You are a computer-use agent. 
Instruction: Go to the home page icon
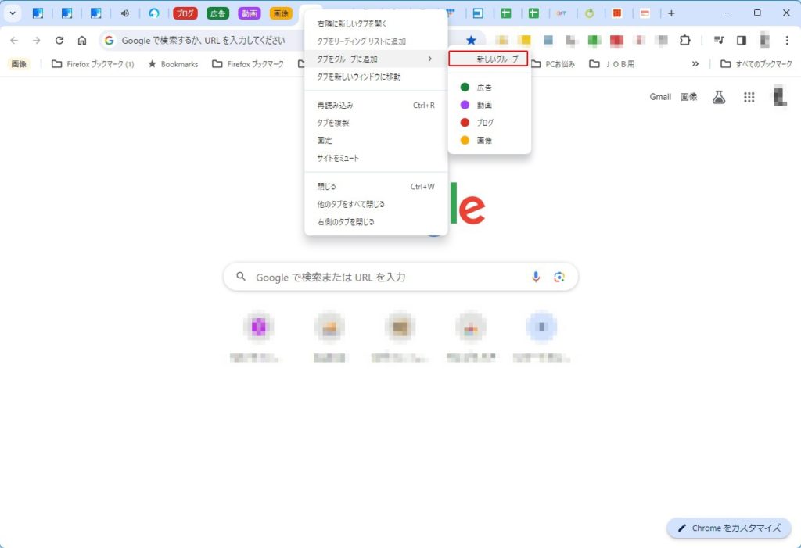[82, 41]
